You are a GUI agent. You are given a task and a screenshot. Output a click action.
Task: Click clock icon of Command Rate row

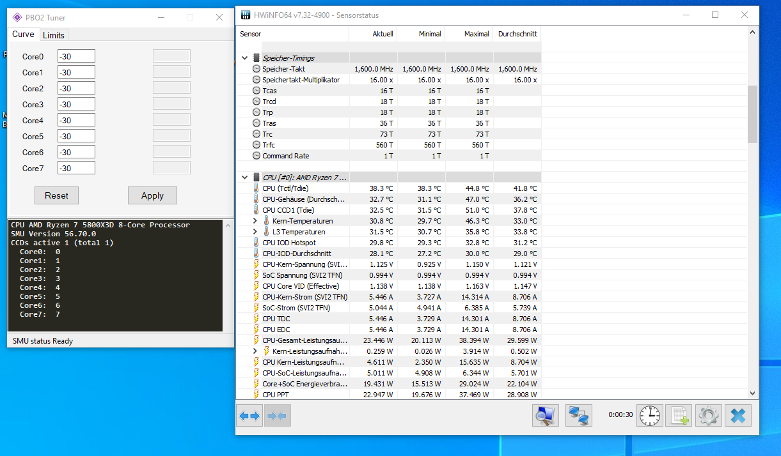point(256,156)
